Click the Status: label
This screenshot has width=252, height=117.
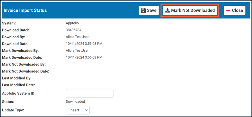pyautogui.click(x=7, y=102)
